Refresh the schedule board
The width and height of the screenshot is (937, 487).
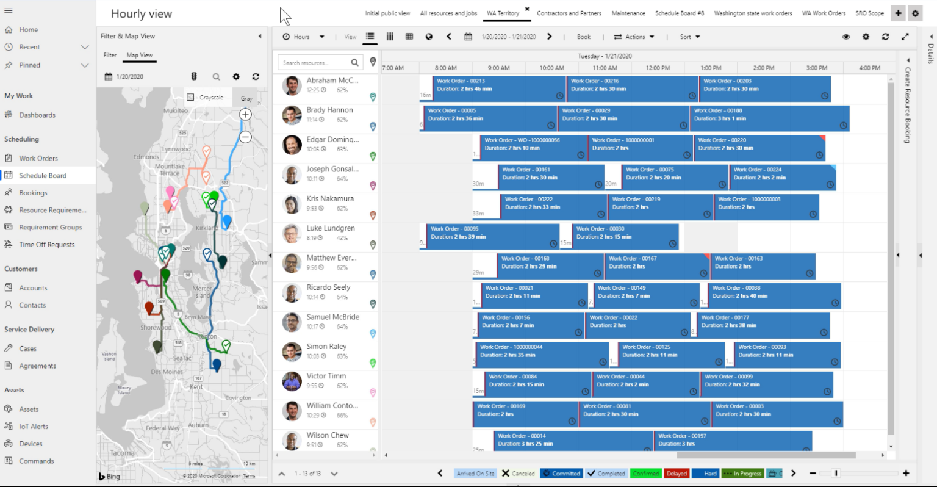pyautogui.click(x=885, y=37)
